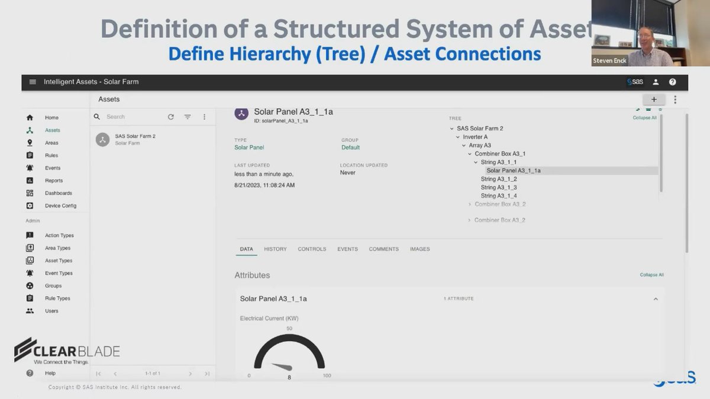This screenshot has width=710, height=399.
Task: Switch to the HISTORY tab
Action: click(275, 249)
